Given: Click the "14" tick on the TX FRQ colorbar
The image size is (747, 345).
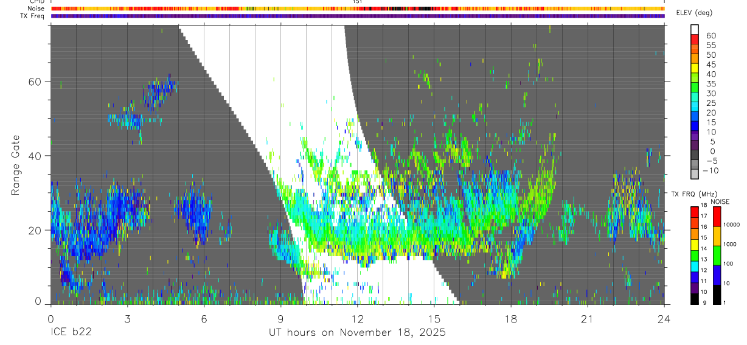Looking at the screenshot, I should (x=705, y=248).
